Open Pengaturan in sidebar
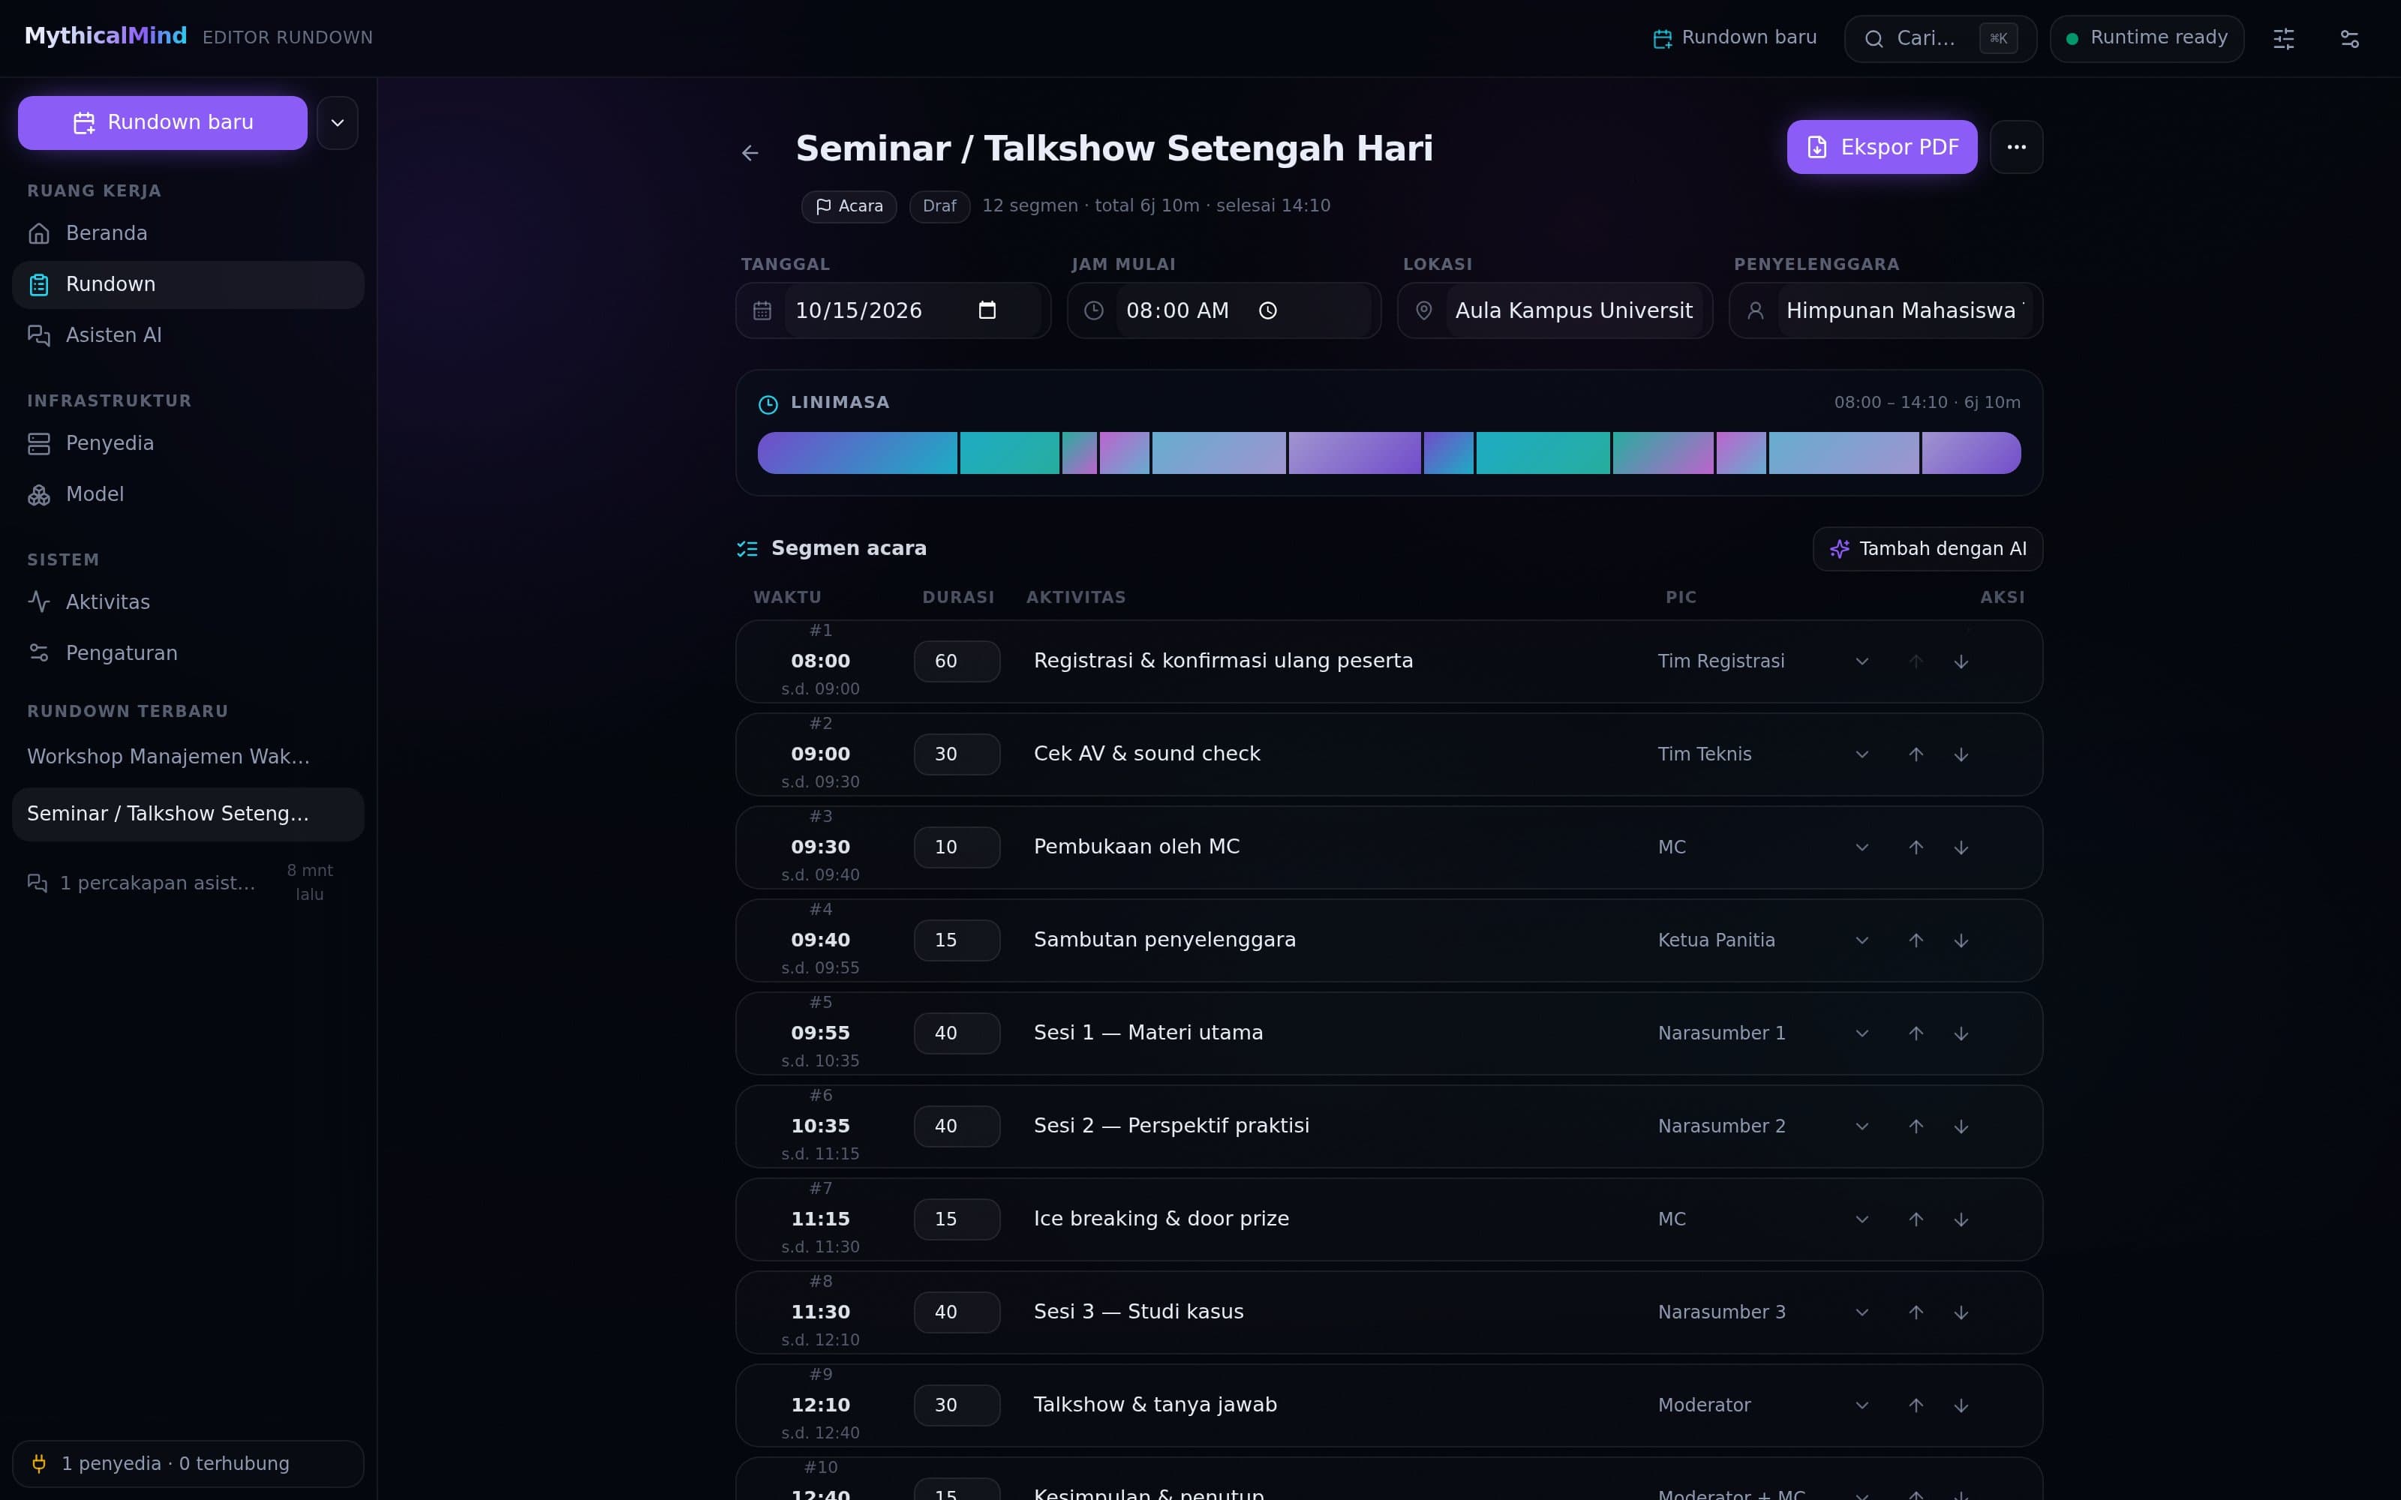The image size is (2401, 1500). tap(188, 652)
